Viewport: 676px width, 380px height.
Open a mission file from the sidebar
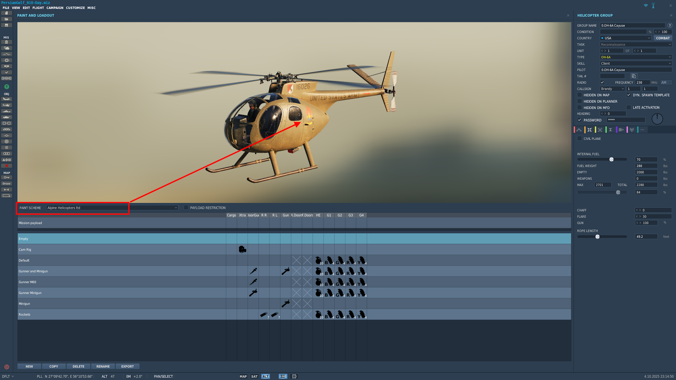pyautogui.click(x=6, y=19)
